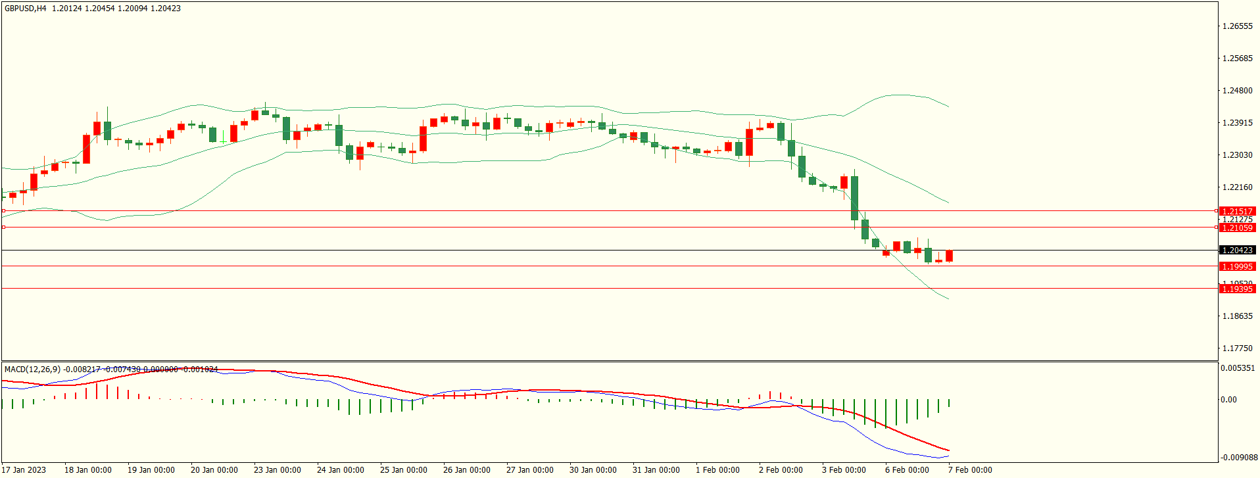Click the 7 Feb 00:00 time axis label
Viewport: 1260px width, 478px height.
coord(970,469)
